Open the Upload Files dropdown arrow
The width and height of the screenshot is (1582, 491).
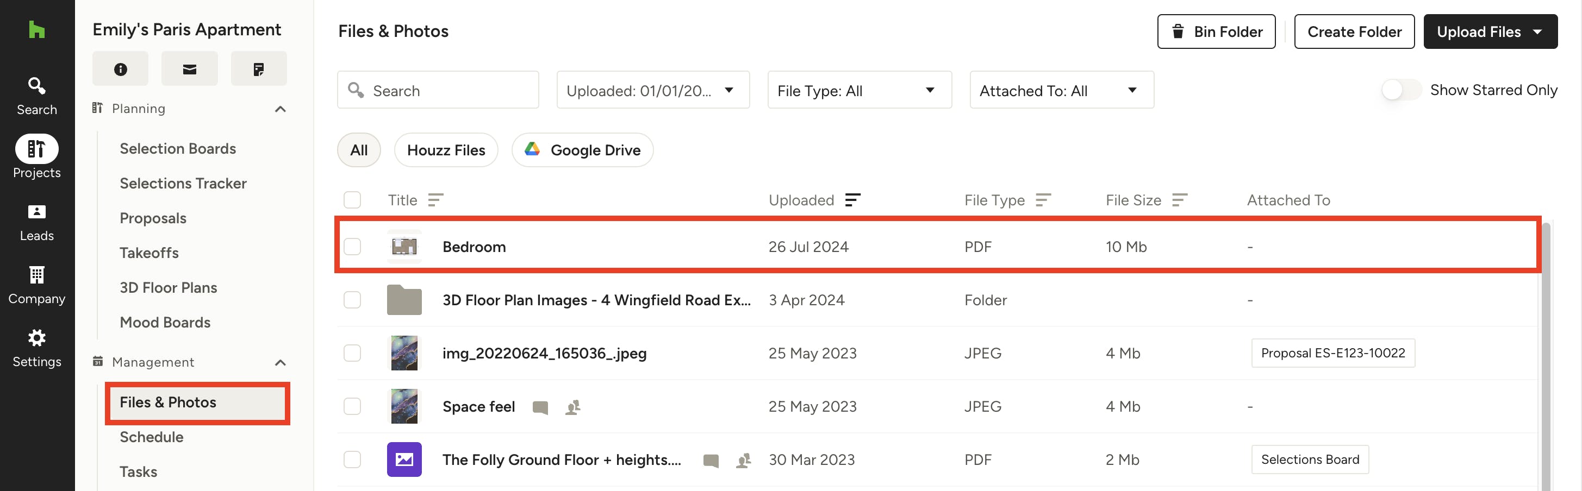[1537, 32]
